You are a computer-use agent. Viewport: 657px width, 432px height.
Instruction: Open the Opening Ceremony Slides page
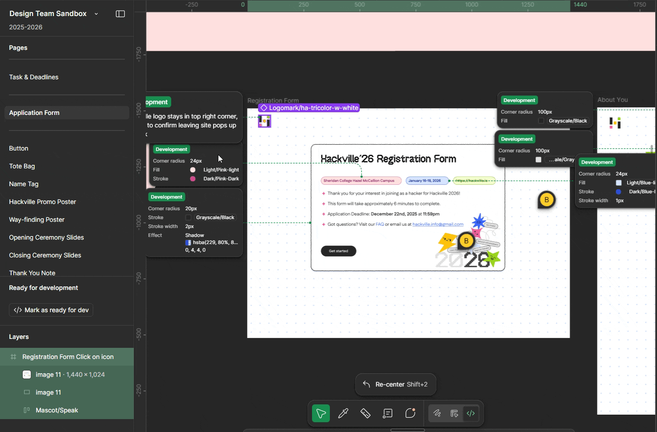46,237
